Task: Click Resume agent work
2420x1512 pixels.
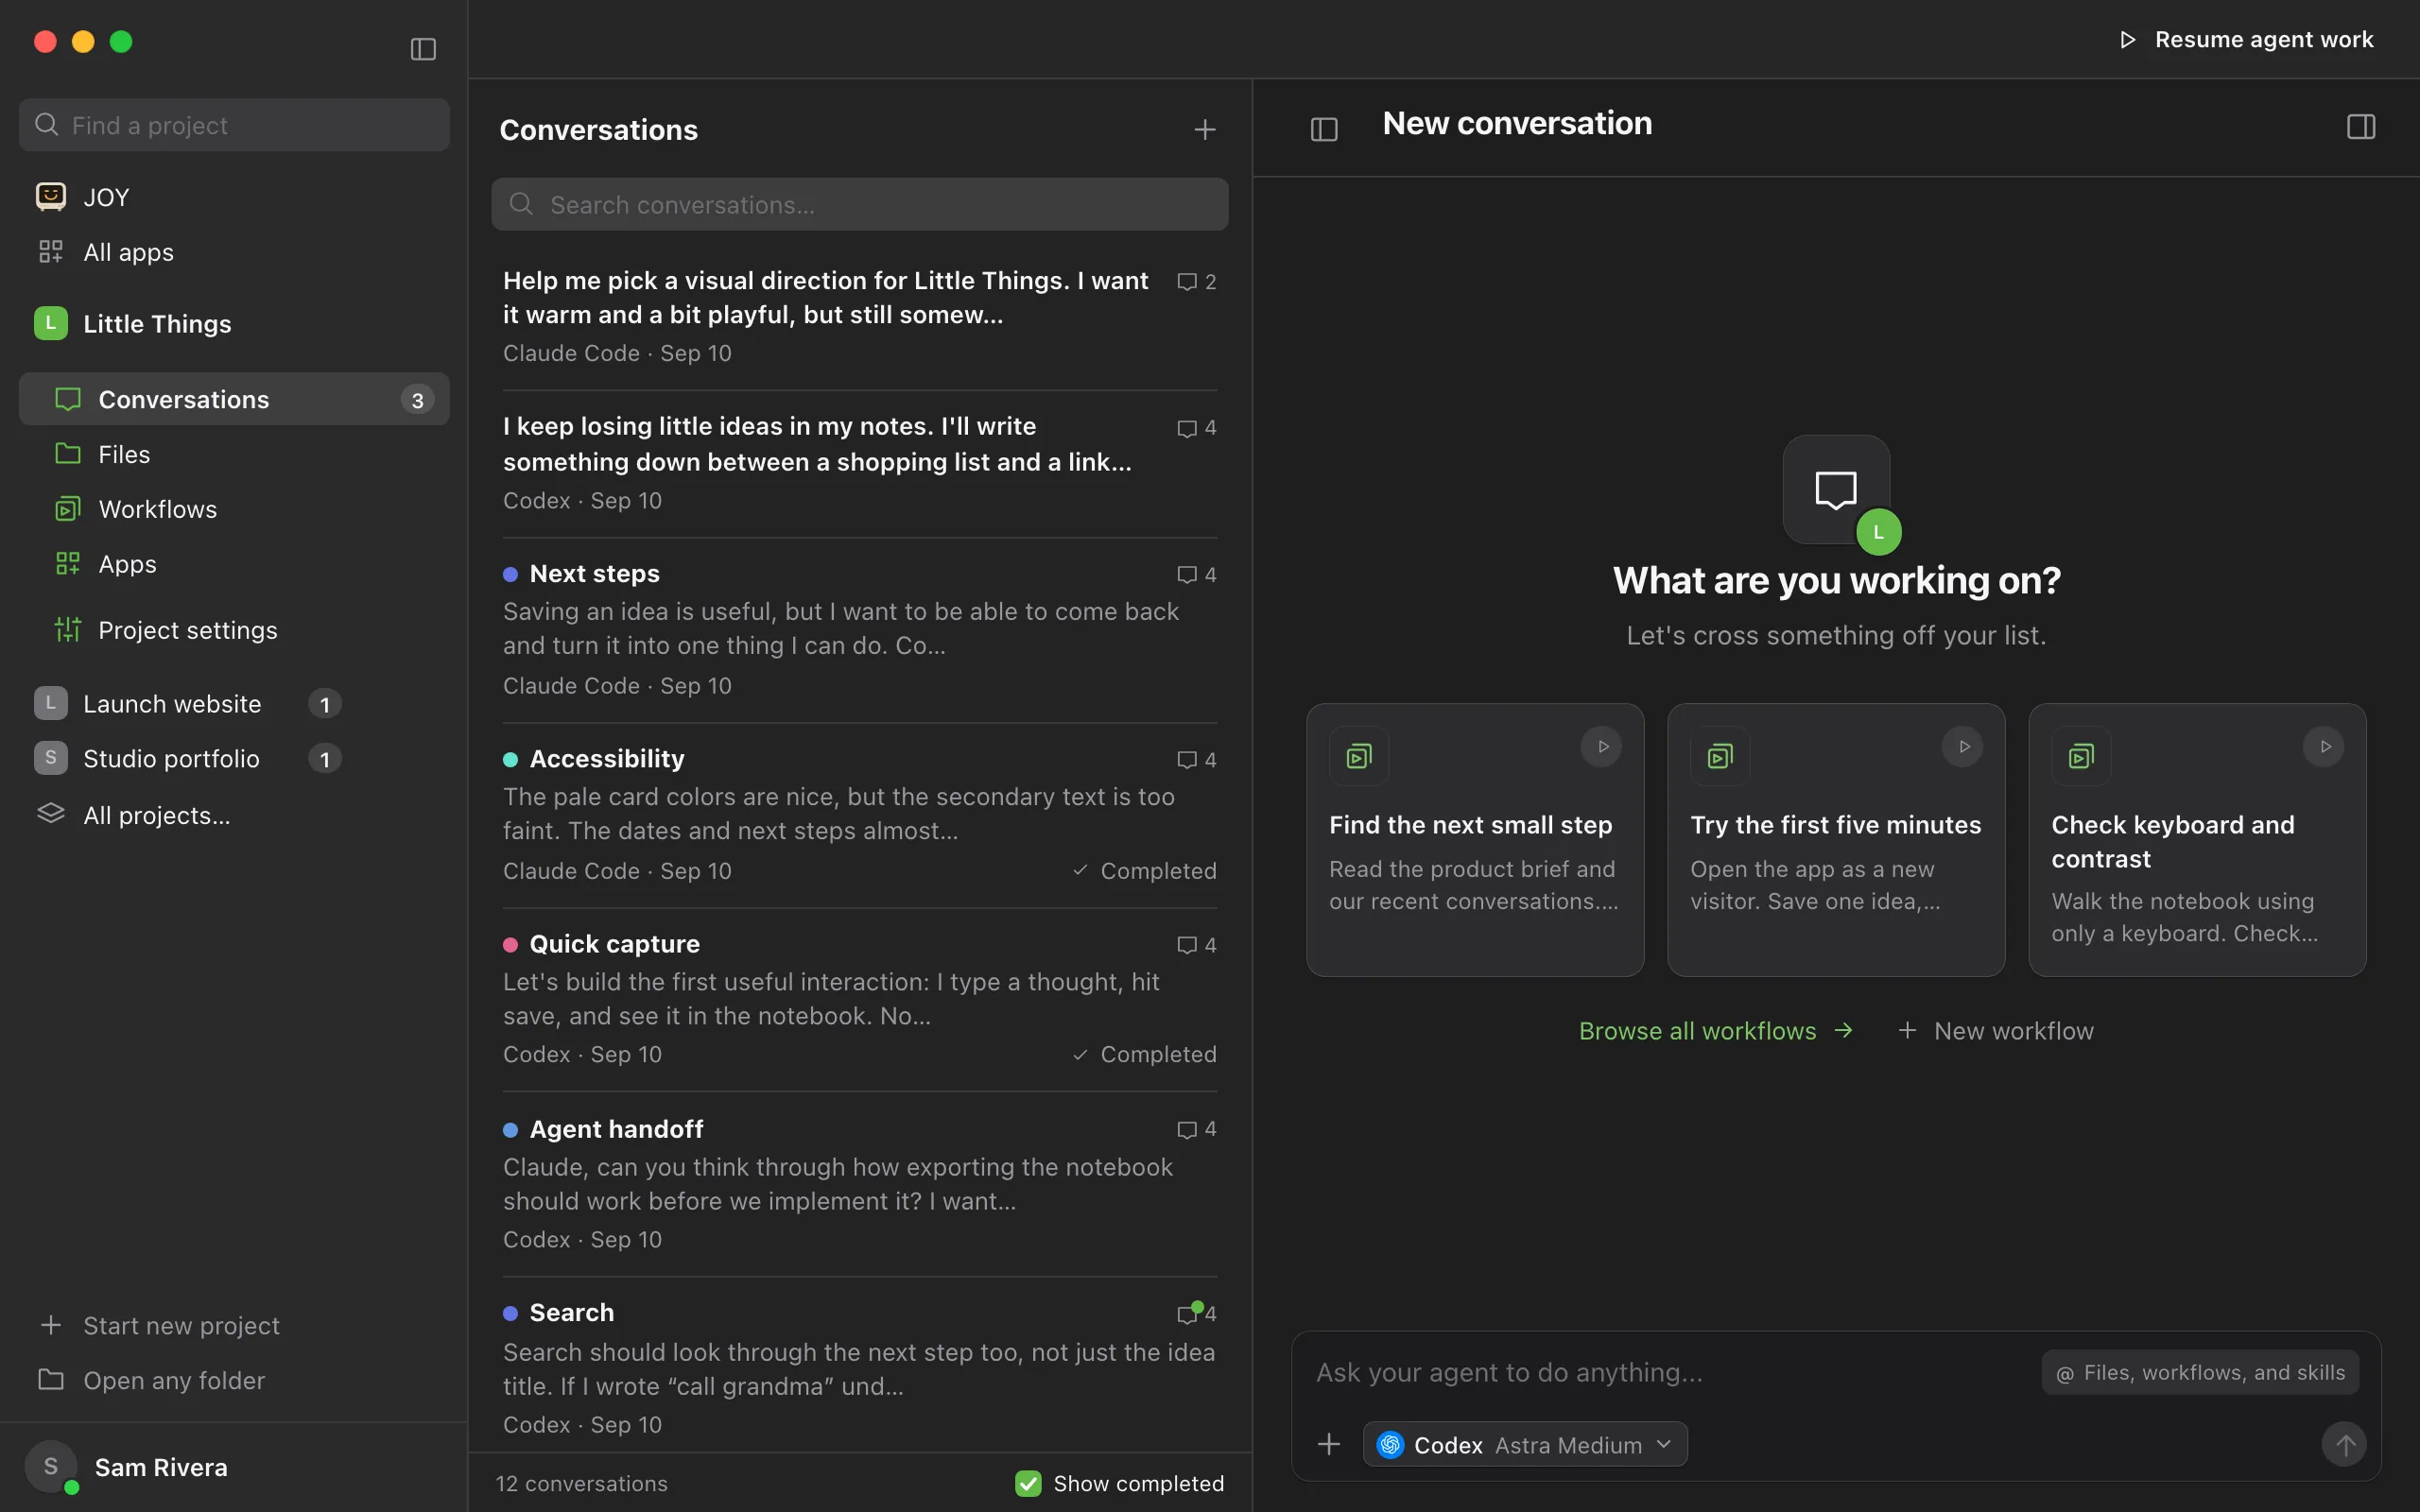Action: coord(2245,39)
